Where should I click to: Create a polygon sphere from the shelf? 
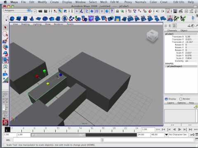12,18
